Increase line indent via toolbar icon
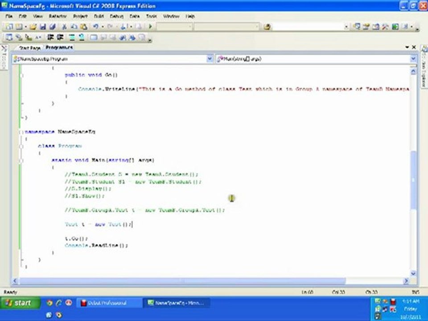The height and width of the screenshot is (321, 428). pyautogui.click(x=60, y=37)
